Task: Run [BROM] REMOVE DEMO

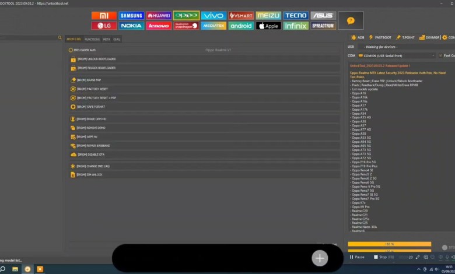Action: 204,128
